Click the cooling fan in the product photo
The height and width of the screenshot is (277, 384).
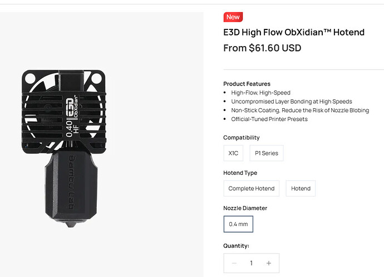[64, 112]
